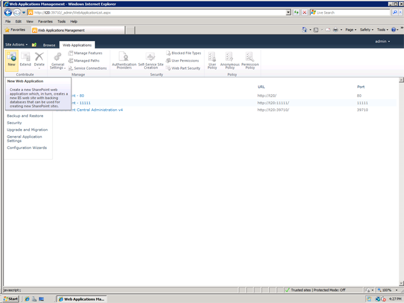The width and height of the screenshot is (404, 303).
Task: Expand the address bar history dropdown
Action: (288, 12)
